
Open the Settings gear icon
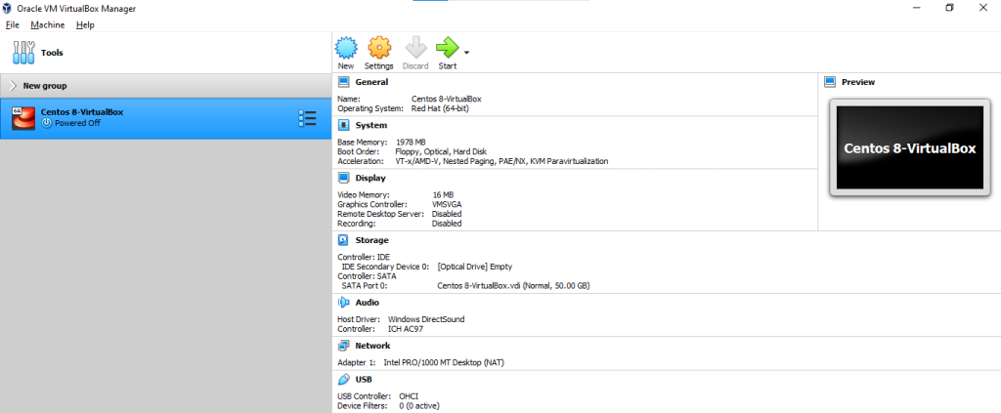pyautogui.click(x=379, y=48)
